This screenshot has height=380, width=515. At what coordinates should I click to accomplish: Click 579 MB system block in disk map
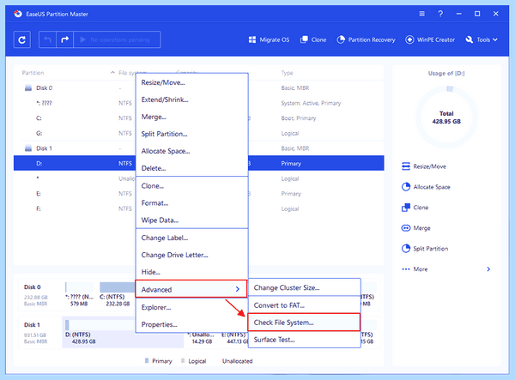click(x=79, y=294)
